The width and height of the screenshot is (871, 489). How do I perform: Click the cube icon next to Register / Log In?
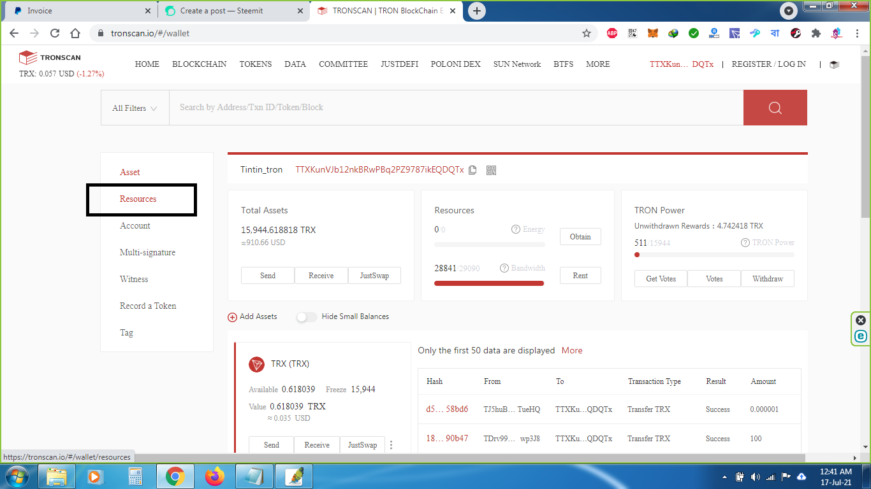(834, 64)
